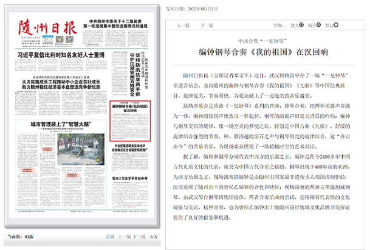Click the 发布日期 2023年06月21日 text
Viewport: 370px width, 250px height.
pyautogui.click(x=192, y=9)
